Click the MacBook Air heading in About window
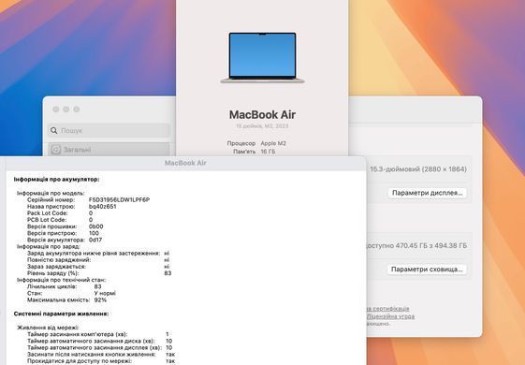Image resolution: width=525 pixels, height=365 pixels. [262, 114]
